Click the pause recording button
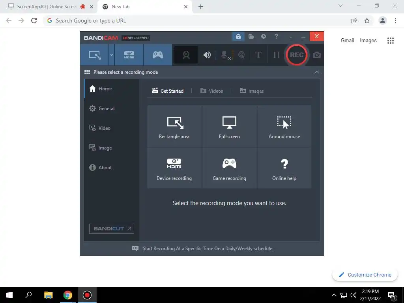 [x=276, y=55]
